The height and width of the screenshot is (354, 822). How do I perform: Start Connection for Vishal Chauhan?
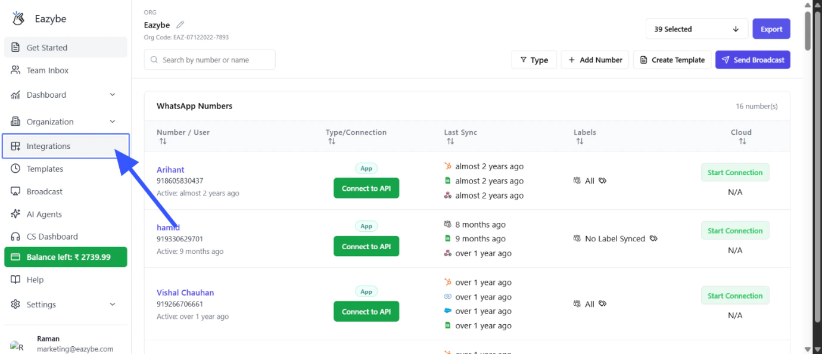[x=734, y=295]
